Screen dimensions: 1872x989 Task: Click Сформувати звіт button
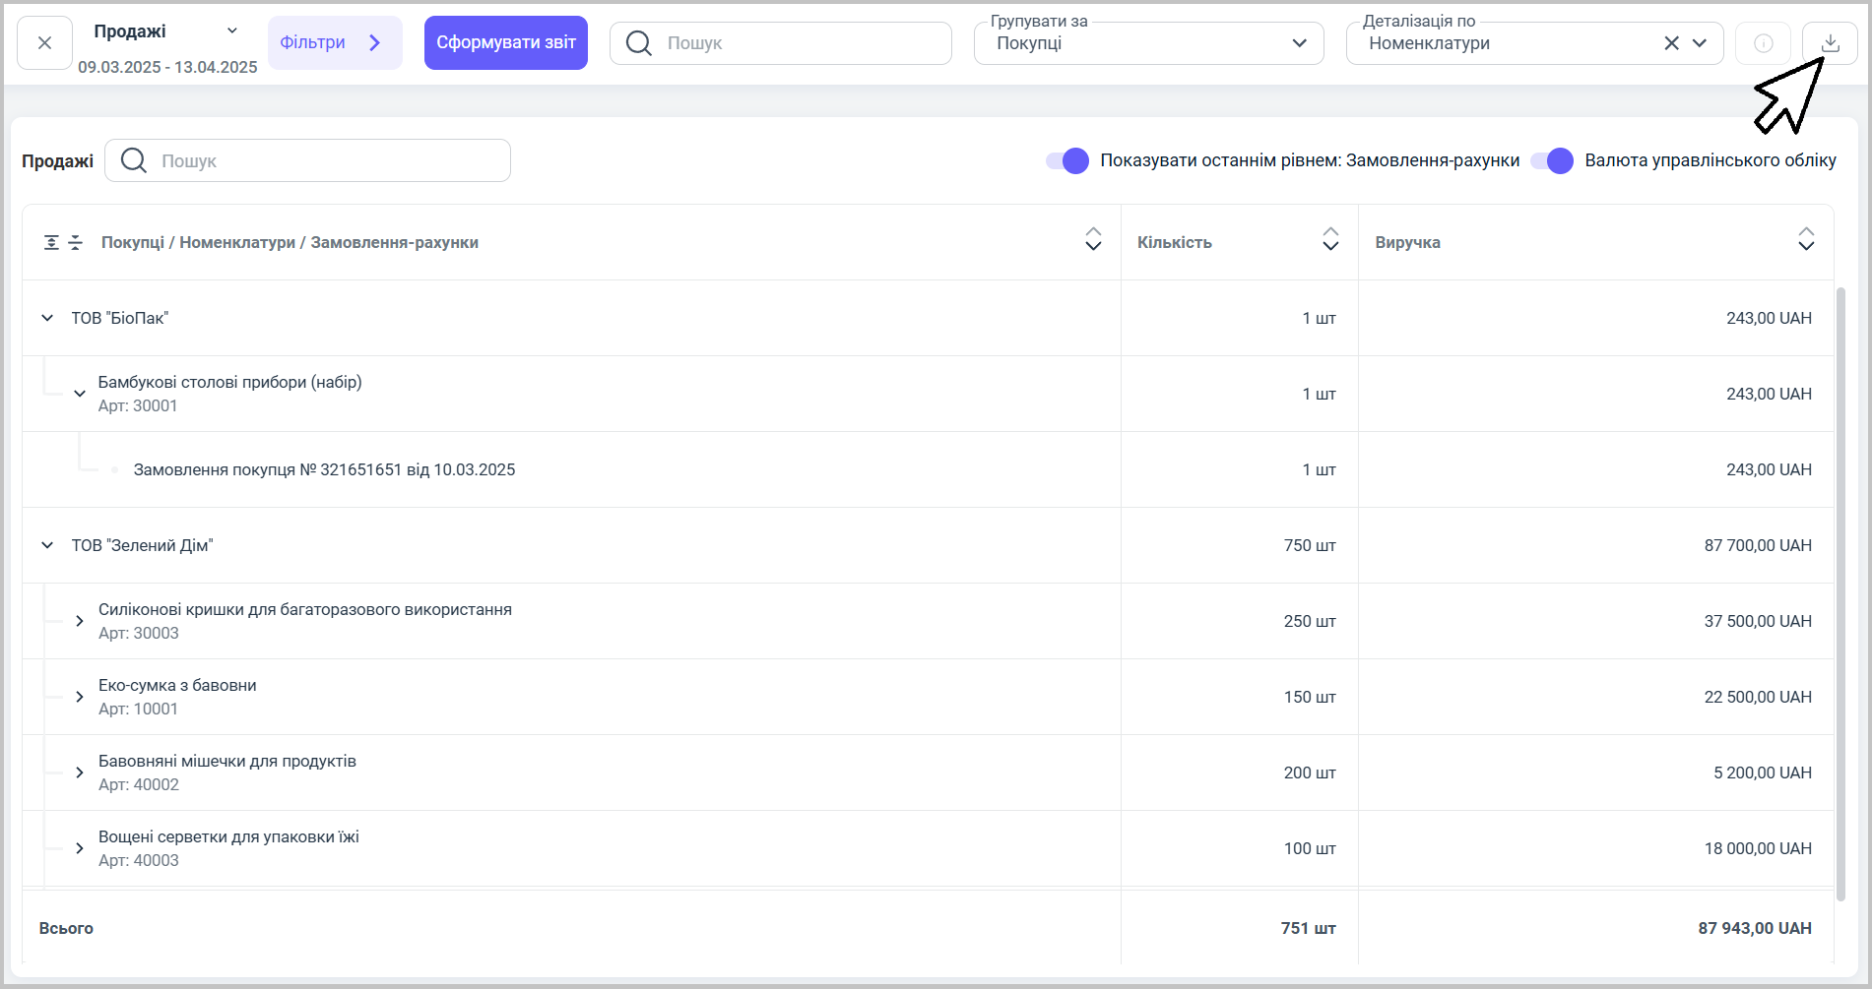(x=505, y=43)
